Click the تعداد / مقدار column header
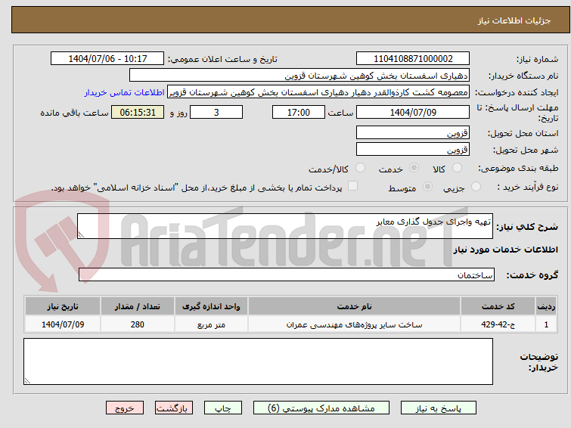The image size is (571, 428). point(138,306)
